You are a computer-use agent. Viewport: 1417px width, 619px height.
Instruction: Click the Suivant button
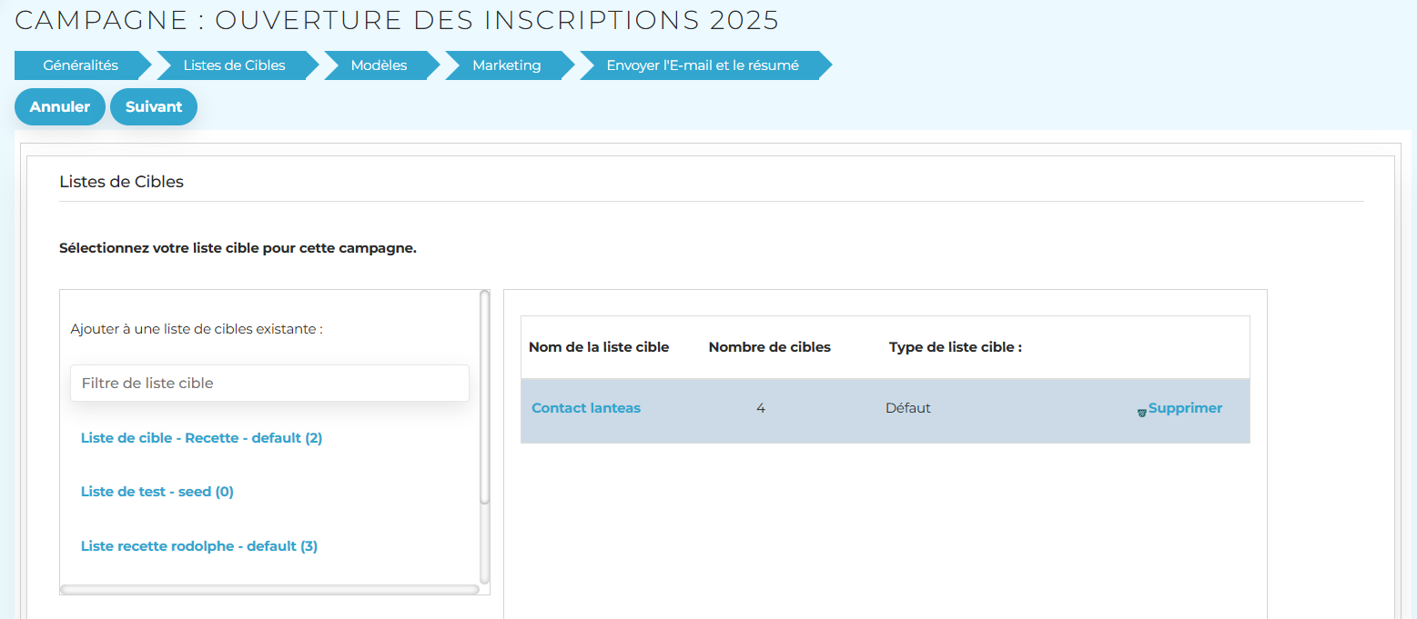pos(154,106)
